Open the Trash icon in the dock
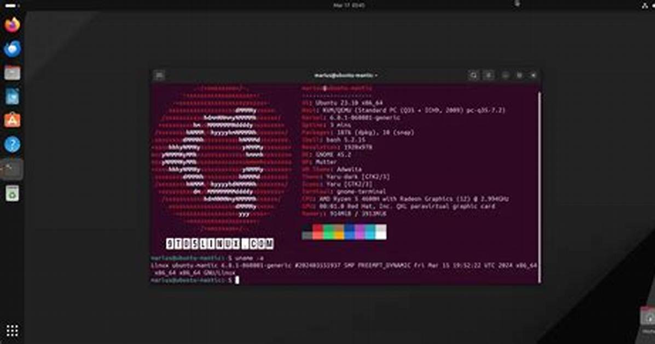This screenshot has width=655, height=344. (x=12, y=193)
